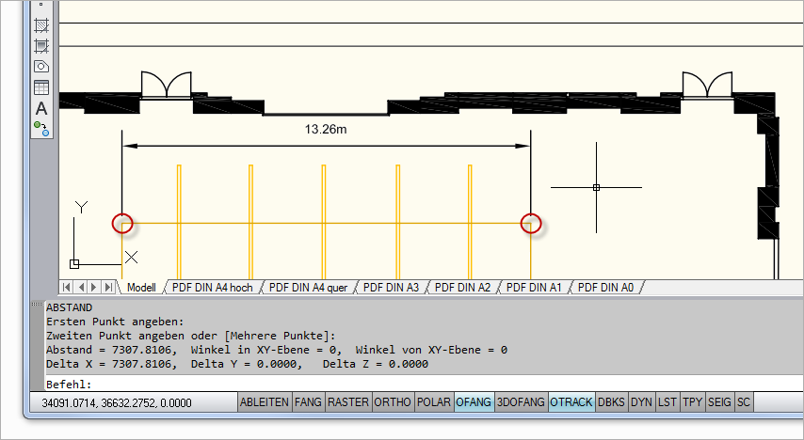The width and height of the screenshot is (804, 440).
Task: Jump to last layout tab arrow
Action: tap(108, 287)
